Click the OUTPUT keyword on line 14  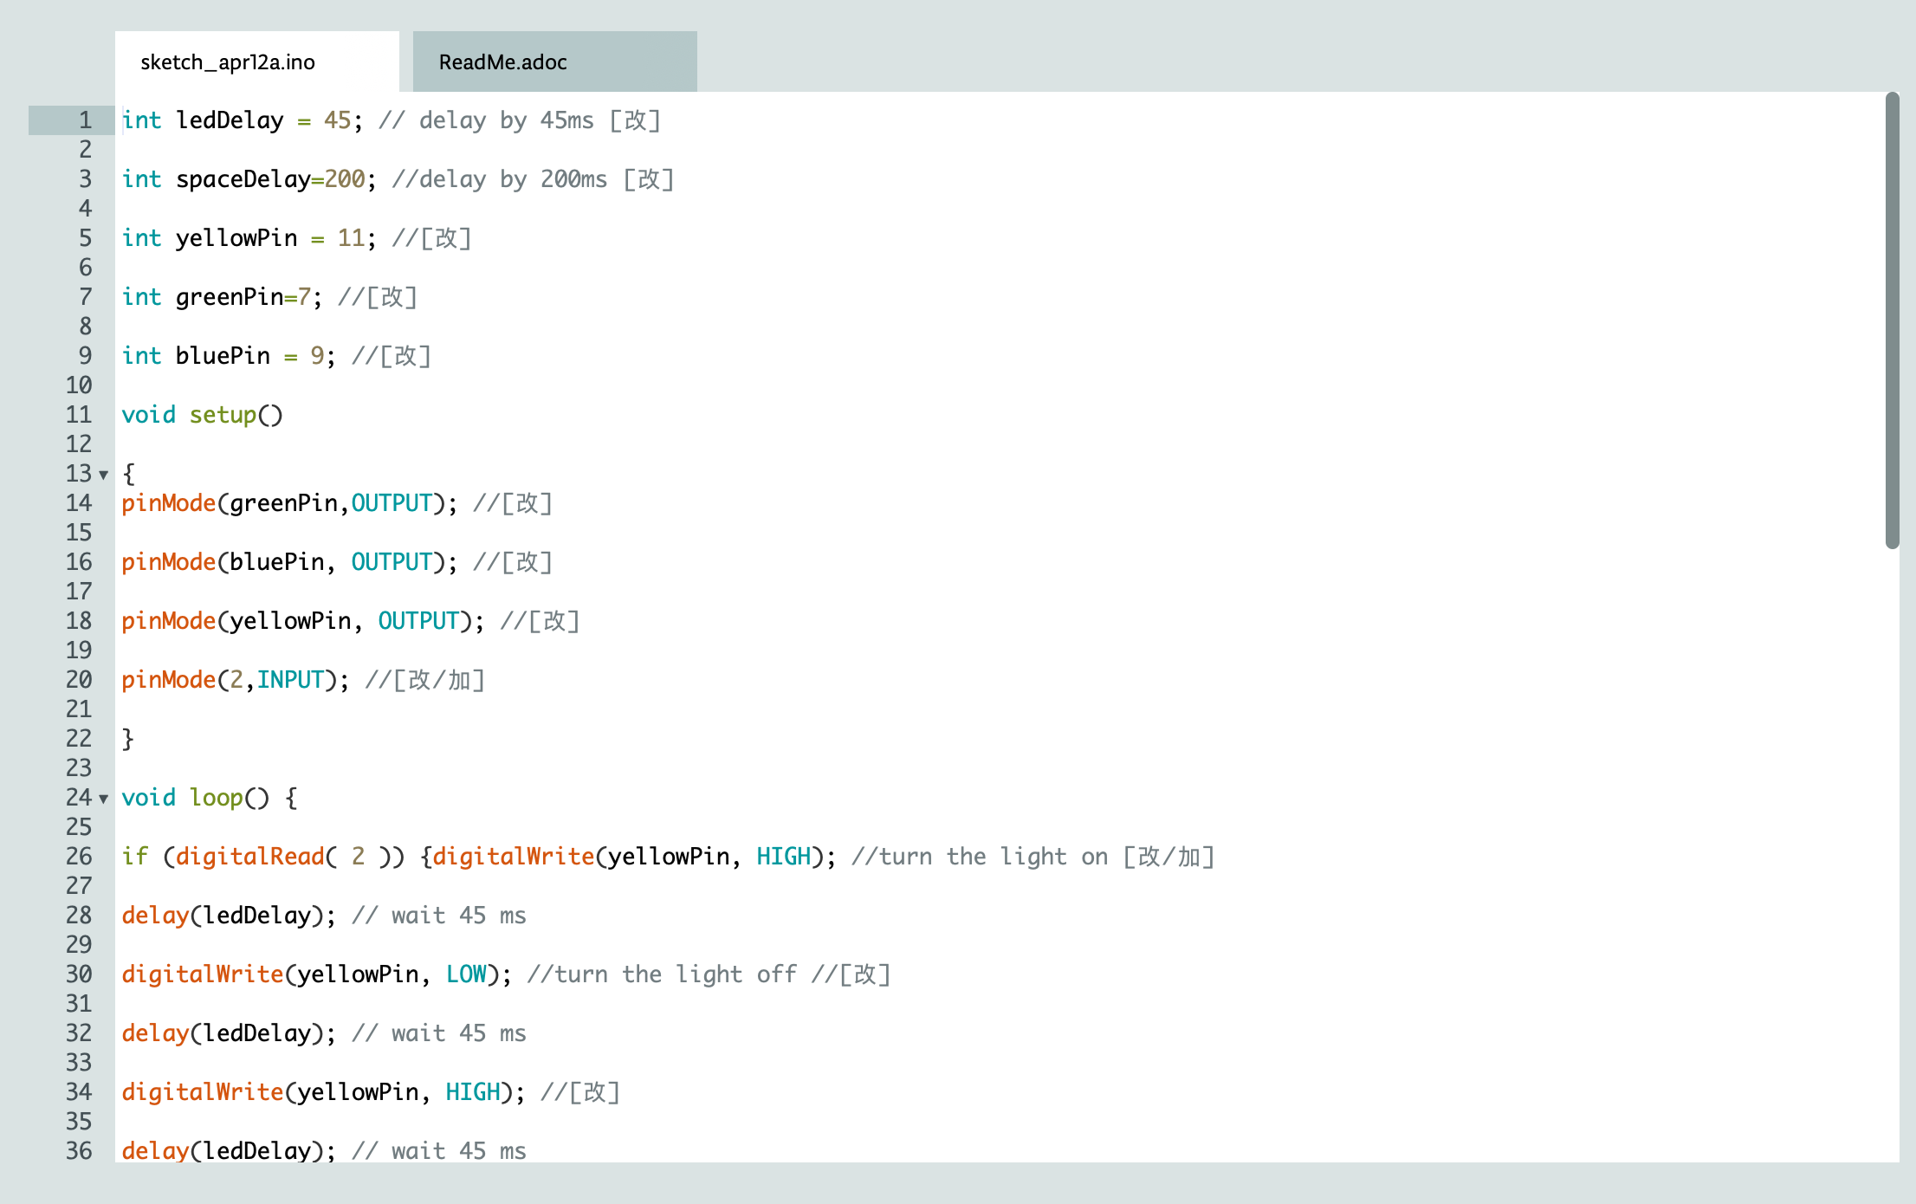392,503
